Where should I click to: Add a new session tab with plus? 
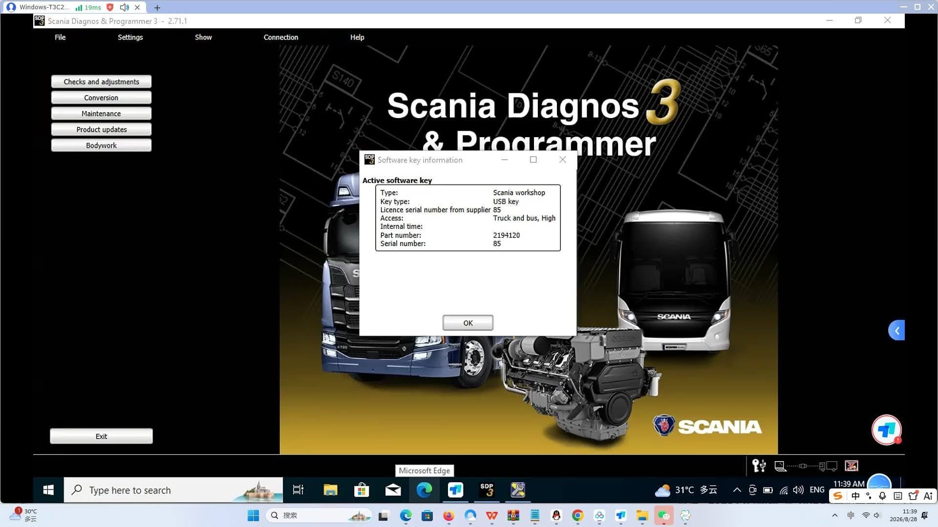tap(157, 7)
